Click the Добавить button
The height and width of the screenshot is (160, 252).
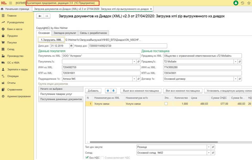(93, 91)
